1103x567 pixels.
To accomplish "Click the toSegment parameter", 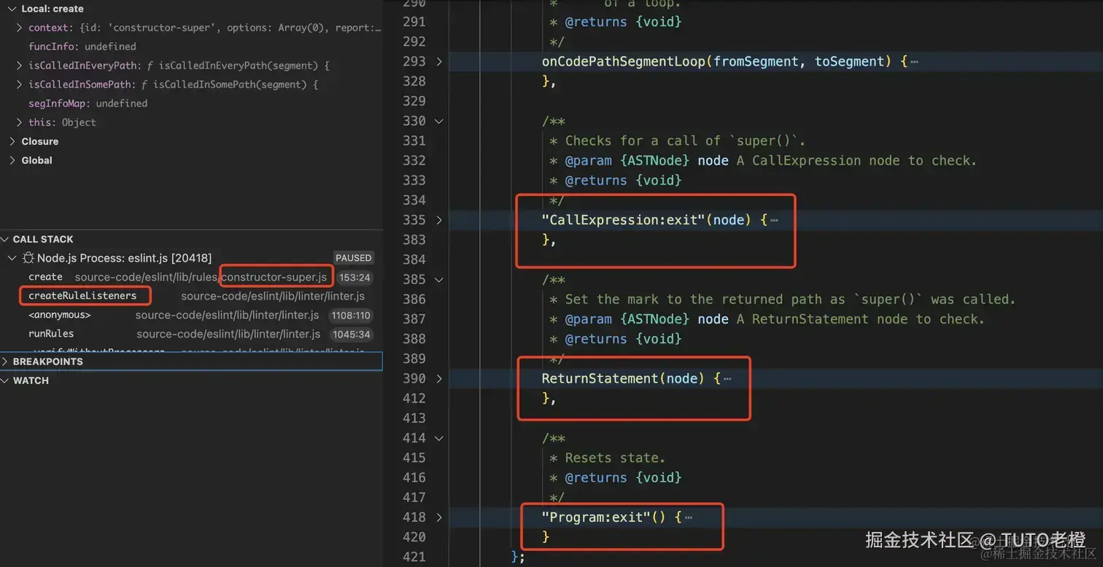I will pyautogui.click(x=849, y=61).
